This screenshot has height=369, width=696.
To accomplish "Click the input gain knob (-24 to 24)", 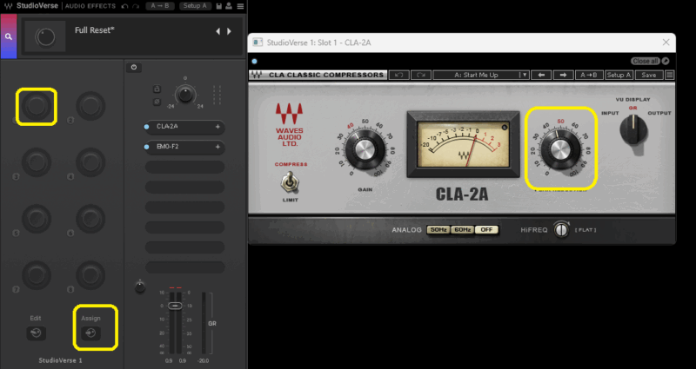I will click(184, 94).
